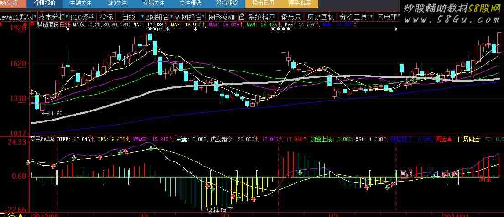The image size is (504, 217).
Task: Switch to the 主题关注 tab
Action: pos(81,4)
